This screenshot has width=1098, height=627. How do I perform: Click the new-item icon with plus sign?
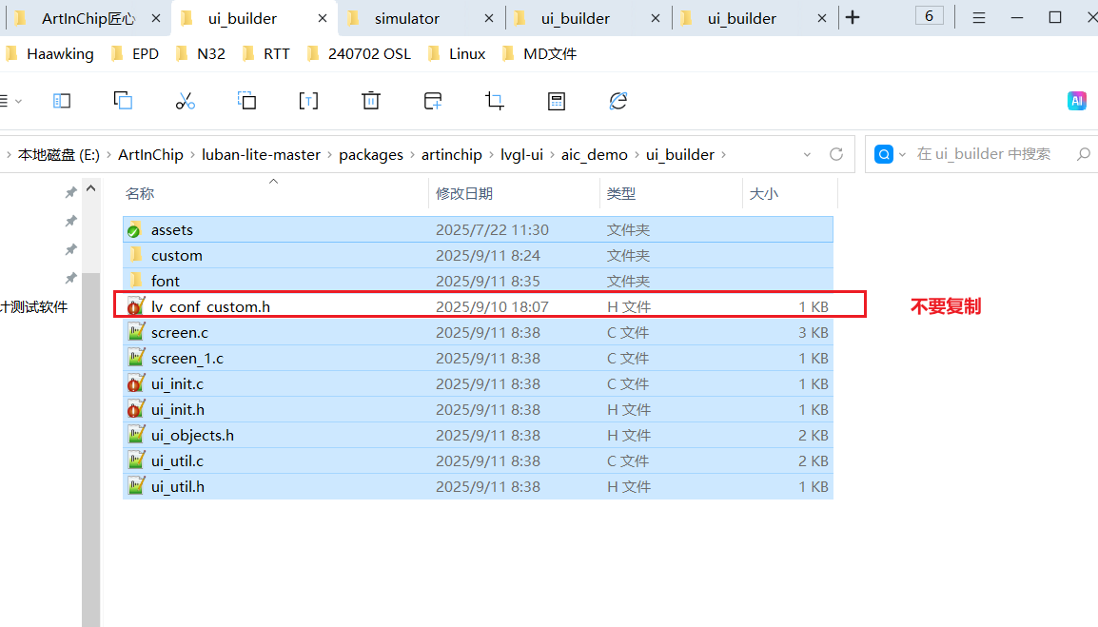pos(433,101)
